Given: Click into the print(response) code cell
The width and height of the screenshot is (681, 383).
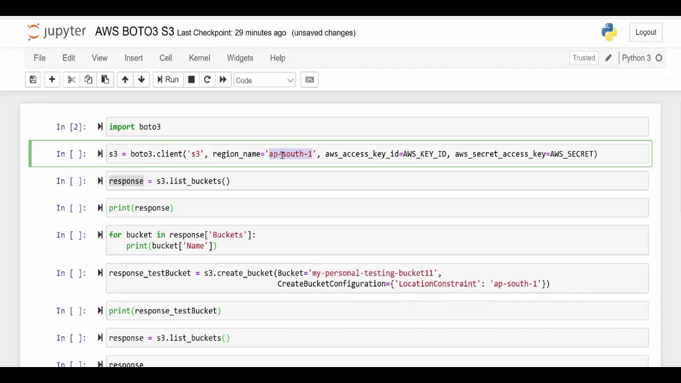Looking at the screenshot, I should click(x=377, y=208).
